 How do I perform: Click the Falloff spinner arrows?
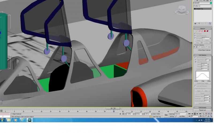coord(208,64)
